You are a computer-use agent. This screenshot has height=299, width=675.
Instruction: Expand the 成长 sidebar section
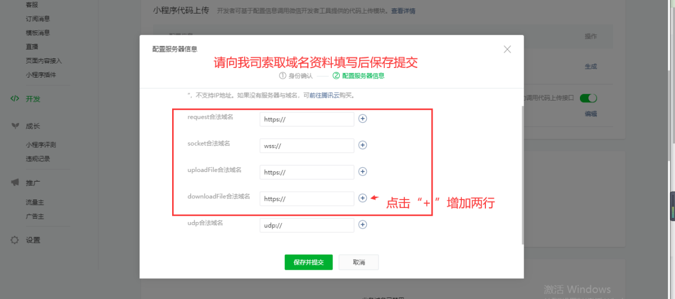coord(33,126)
